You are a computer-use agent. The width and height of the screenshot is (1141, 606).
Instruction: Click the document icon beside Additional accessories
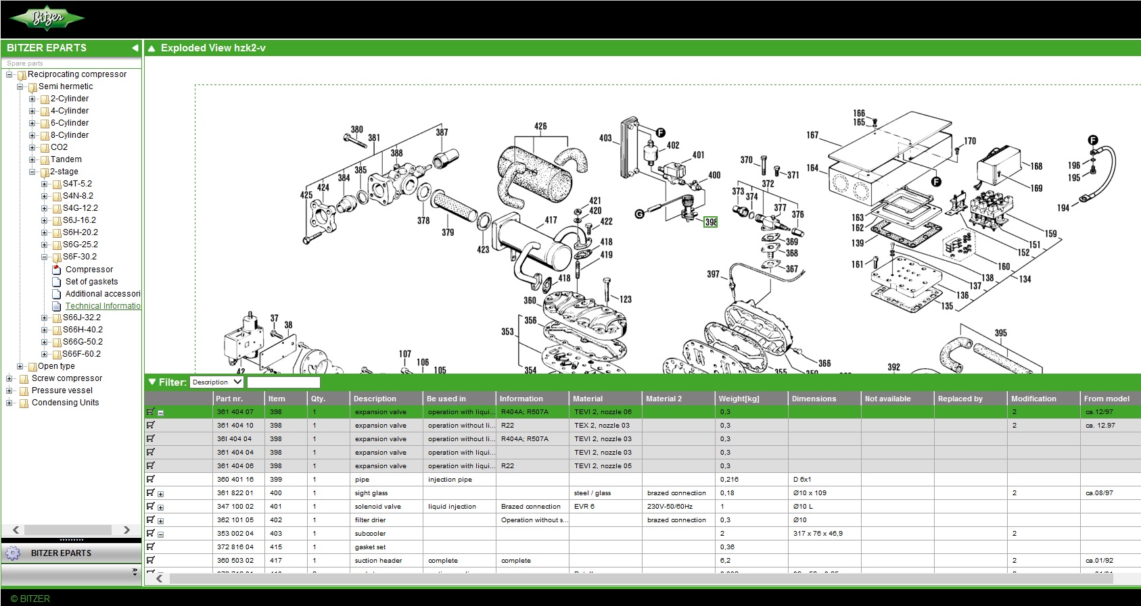point(57,294)
